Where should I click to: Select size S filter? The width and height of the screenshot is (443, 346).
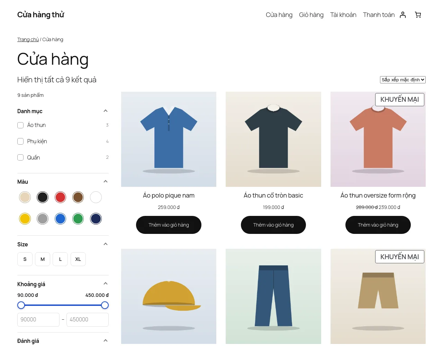pos(25,259)
